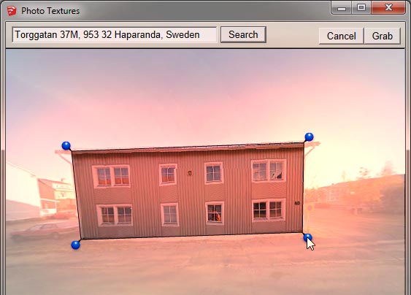
Task: Click the Search button
Action: [243, 34]
